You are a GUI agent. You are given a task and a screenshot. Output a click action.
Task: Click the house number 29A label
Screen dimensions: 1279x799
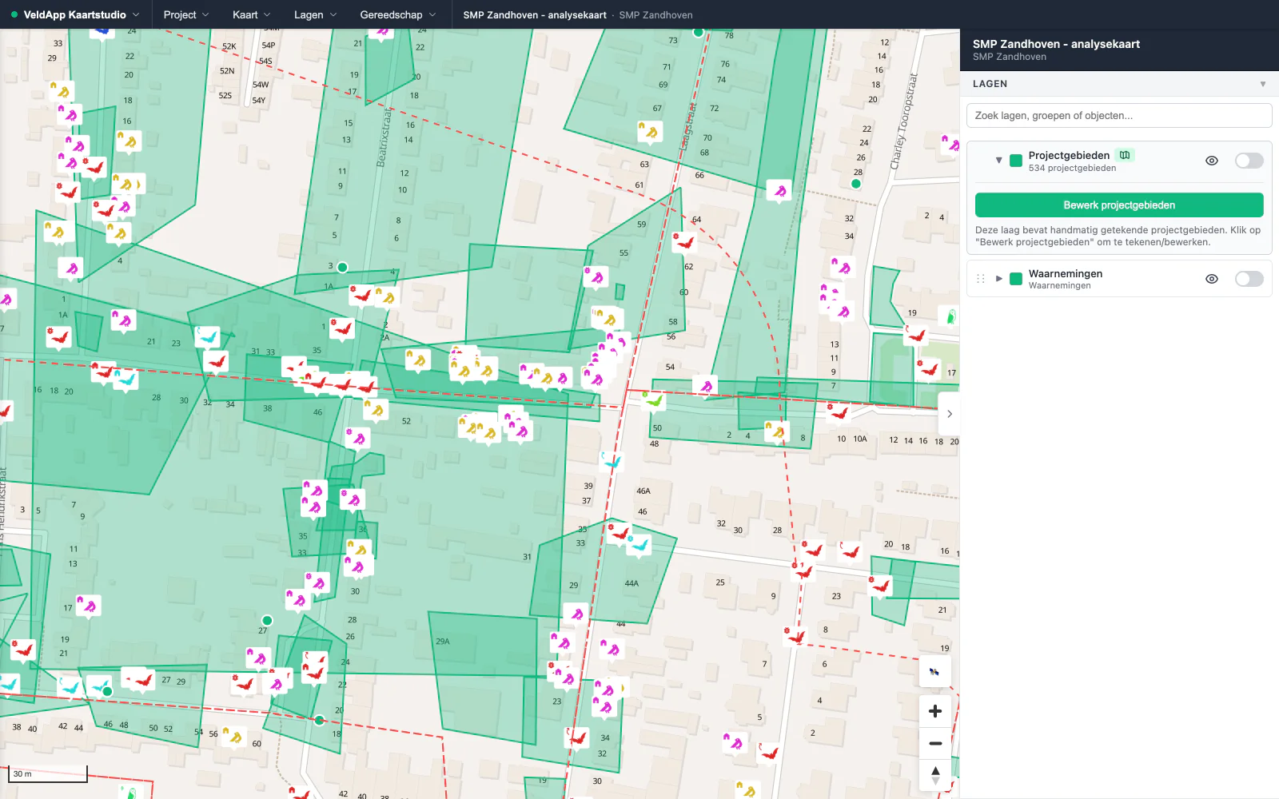[x=443, y=642]
